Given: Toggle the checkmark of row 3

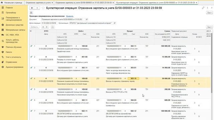Looking at the screenshot, I should 31,67.
